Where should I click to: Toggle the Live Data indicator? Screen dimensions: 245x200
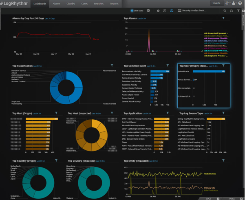137,11
